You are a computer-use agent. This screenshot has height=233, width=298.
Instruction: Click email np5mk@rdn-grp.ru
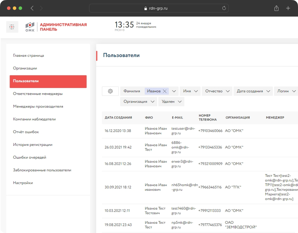pyautogui.click(x=182, y=225)
